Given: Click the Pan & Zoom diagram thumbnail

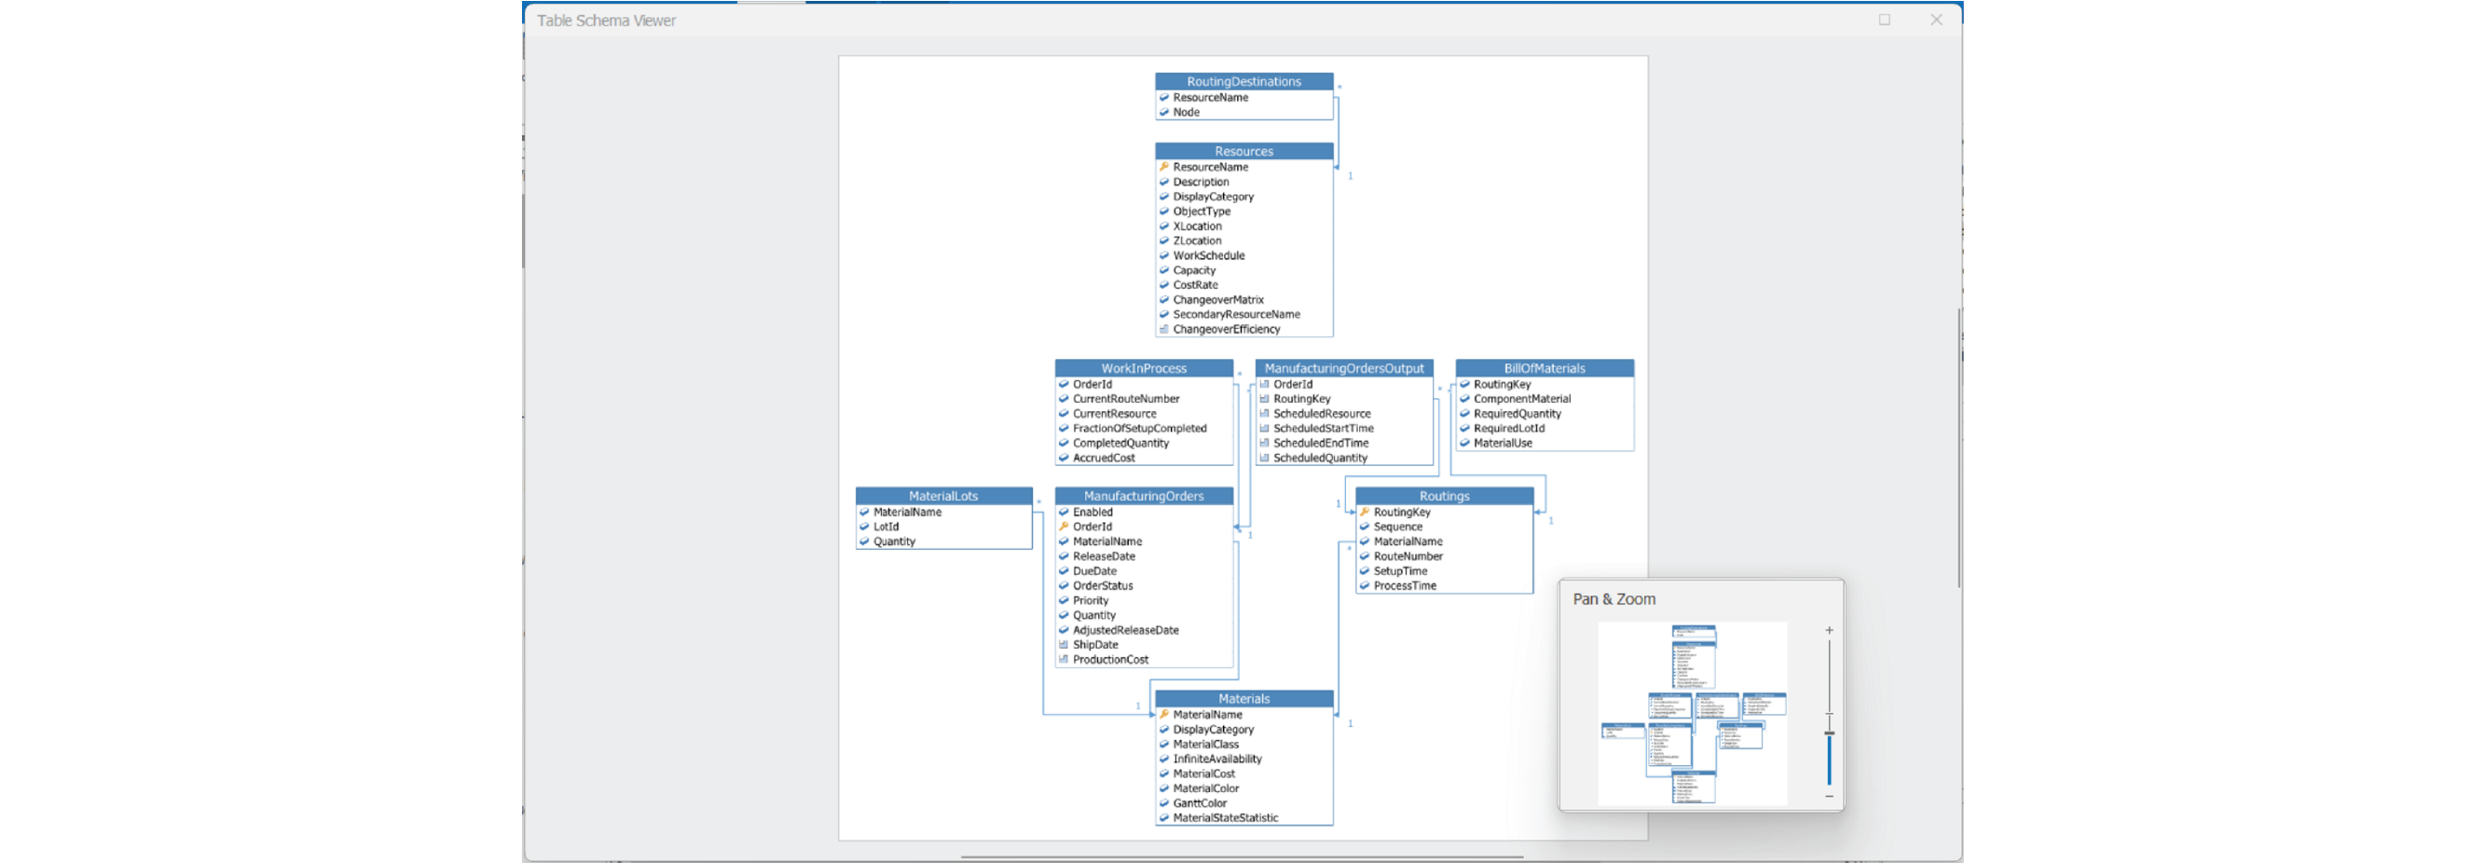Looking at the screenshot, I should 1692,713.
